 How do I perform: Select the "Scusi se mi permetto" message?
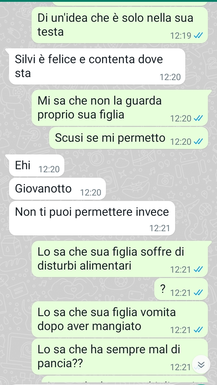[x=128, y=138]
